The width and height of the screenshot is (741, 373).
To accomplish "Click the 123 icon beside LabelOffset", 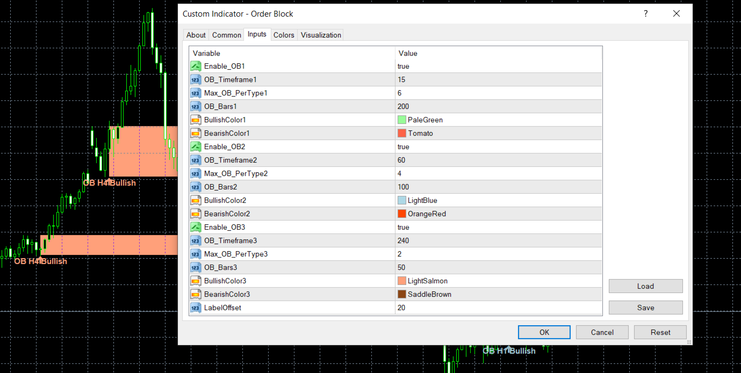I will pos(196,308).
